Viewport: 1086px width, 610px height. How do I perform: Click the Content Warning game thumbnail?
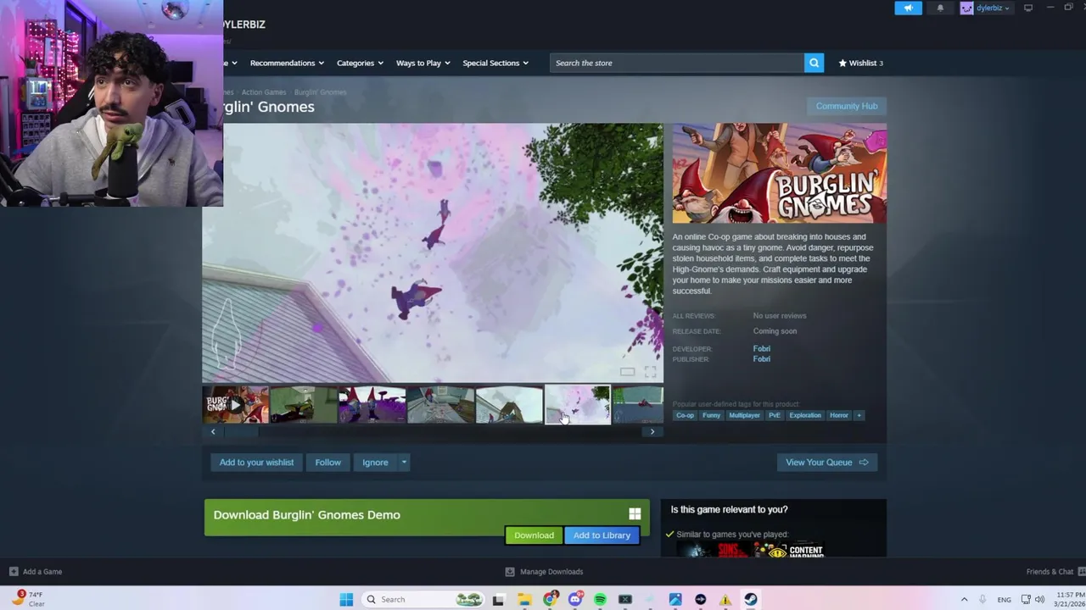pyautogui.click(x=796, y=551)
